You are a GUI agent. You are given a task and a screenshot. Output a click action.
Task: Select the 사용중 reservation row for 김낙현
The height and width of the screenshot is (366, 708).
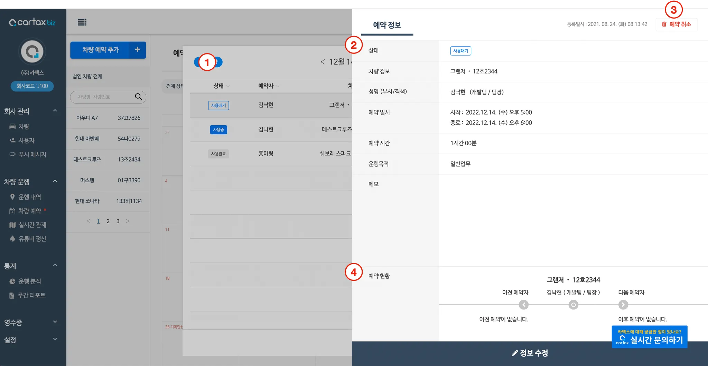(271, 130)
